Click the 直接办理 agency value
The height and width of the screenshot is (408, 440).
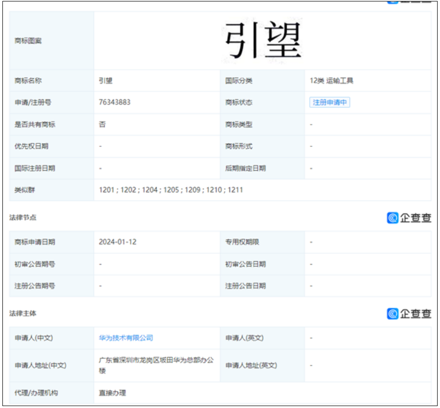(112, 393)
